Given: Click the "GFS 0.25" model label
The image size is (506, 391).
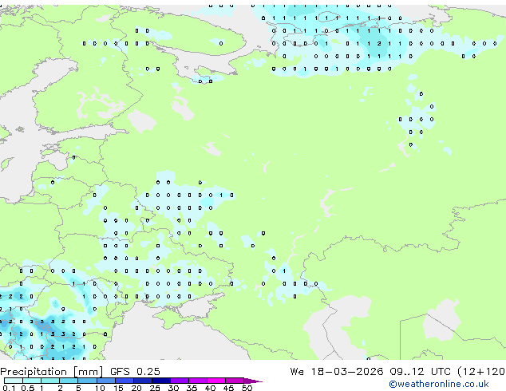Looking at the screenshot, I should [135, 371].
